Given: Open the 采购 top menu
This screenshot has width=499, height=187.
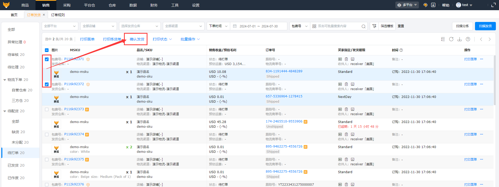Looking at the screenshot, I should 67,5.
